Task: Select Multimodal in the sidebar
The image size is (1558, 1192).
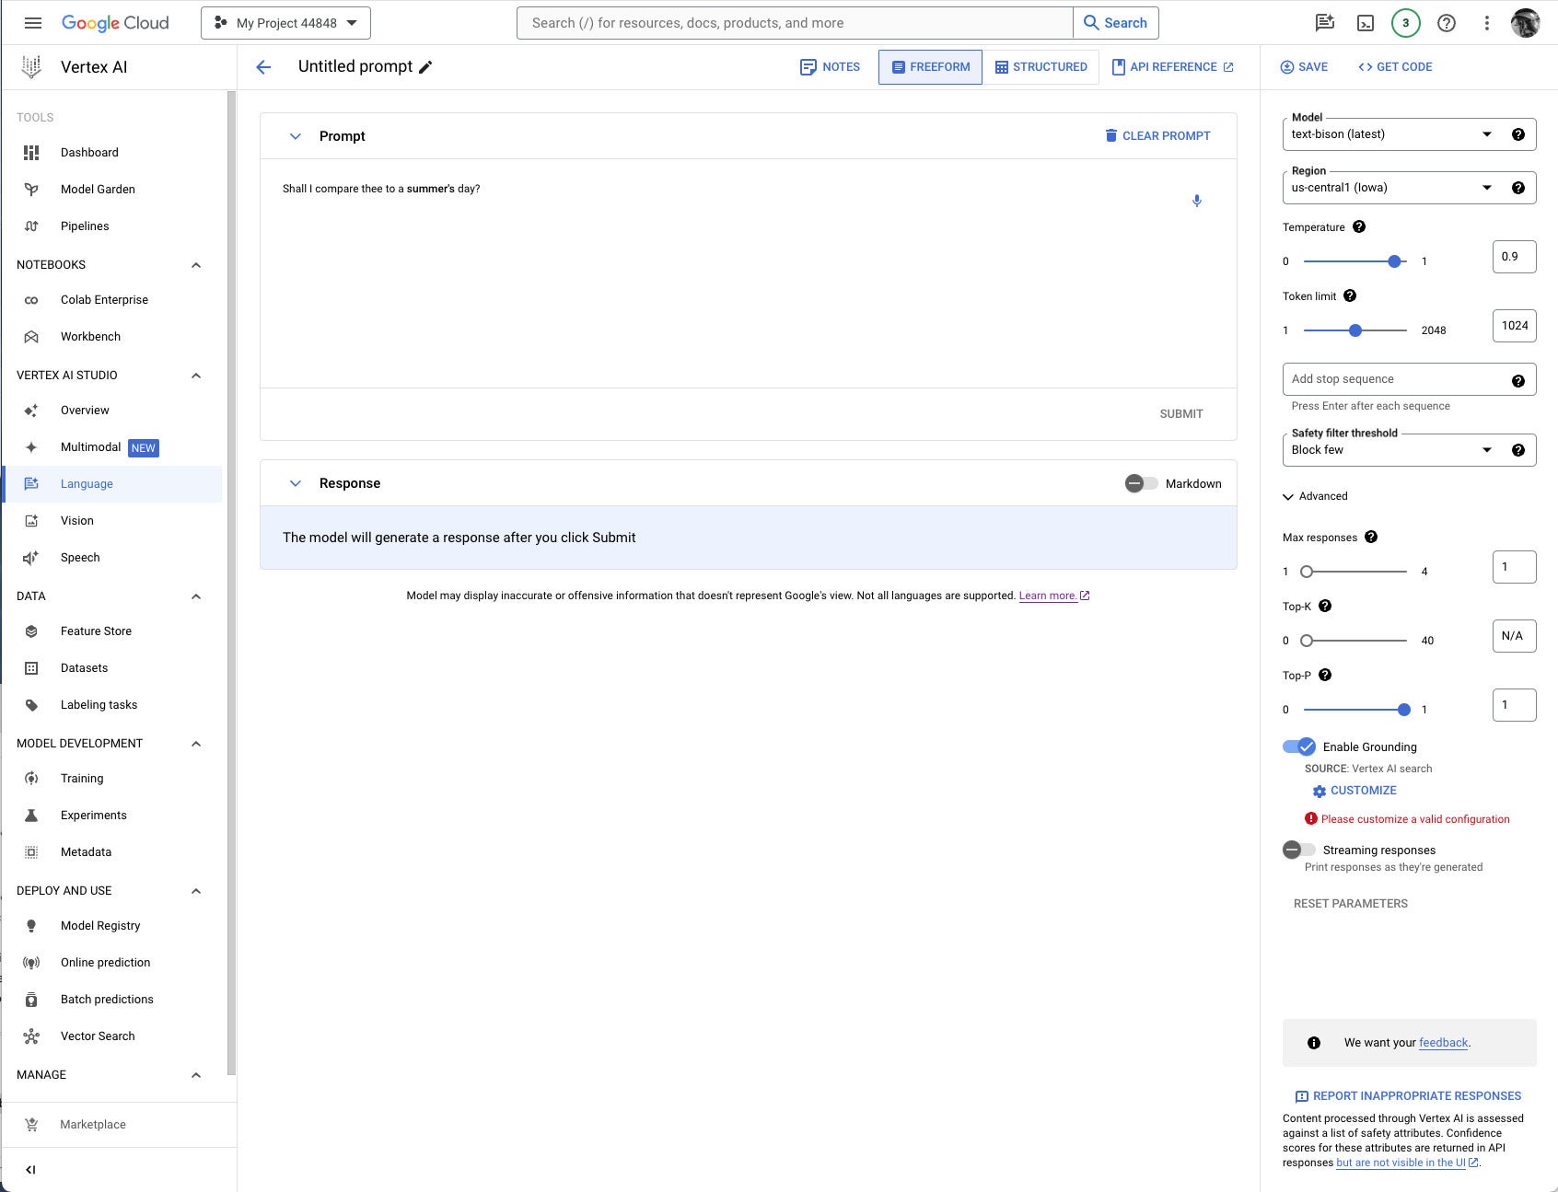Action: pos(111,447)
